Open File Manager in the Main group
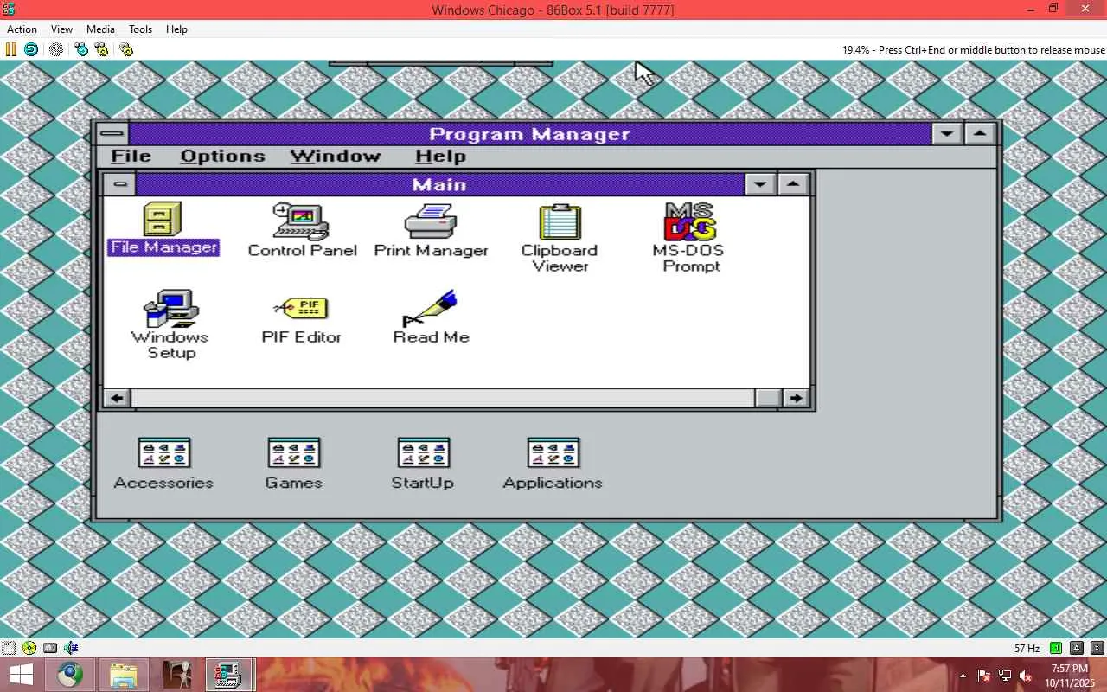Screen dimensions: 1107x692 163,229
